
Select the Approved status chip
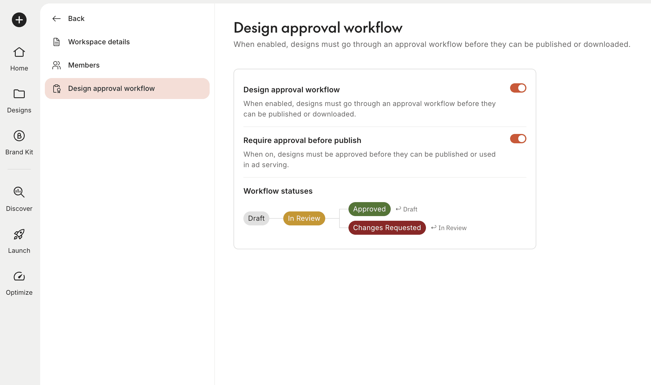369,209
